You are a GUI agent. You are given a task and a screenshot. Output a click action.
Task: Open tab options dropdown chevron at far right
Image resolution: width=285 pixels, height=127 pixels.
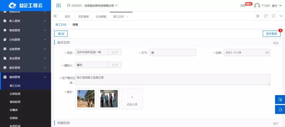click(281, 16)
